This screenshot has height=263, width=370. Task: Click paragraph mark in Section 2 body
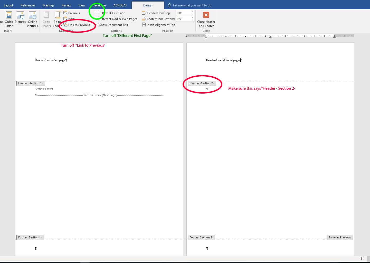coord(207,89)
